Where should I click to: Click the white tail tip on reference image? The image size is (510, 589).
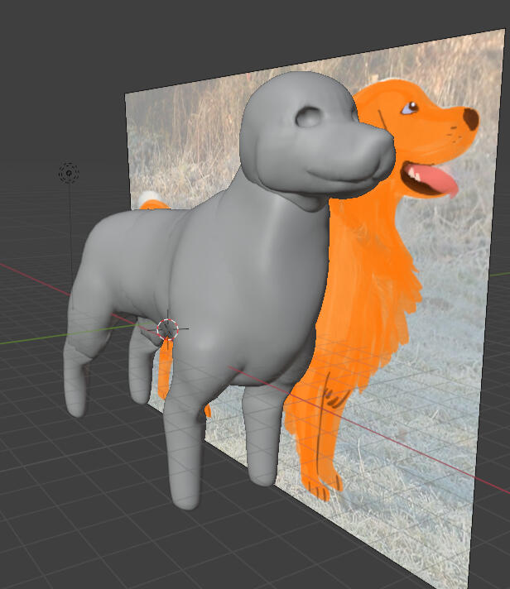[x=148, y=198]
